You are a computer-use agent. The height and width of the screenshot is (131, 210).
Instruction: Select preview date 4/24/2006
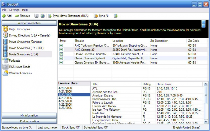pyautogui.click(x=65, y=101)
